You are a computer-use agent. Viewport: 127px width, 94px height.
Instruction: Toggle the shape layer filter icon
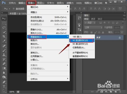113,23
